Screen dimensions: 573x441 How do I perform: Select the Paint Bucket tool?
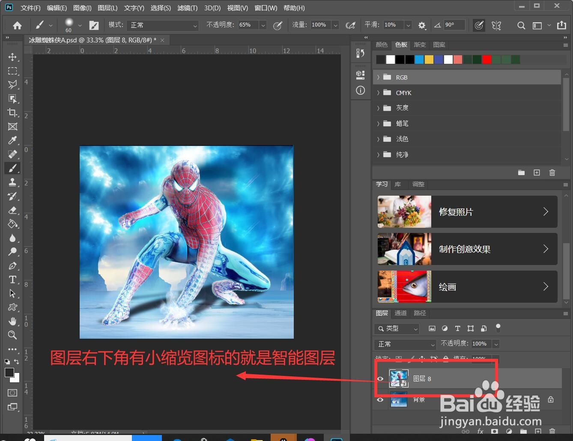pos(12,224)
